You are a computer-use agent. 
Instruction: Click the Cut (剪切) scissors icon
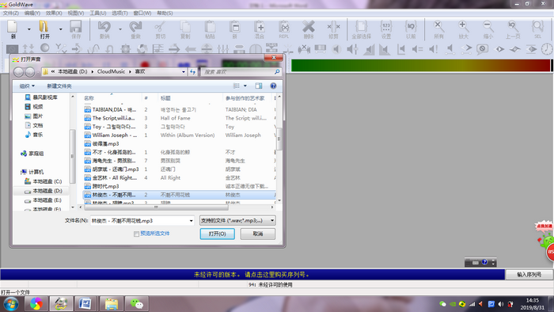[x=160, y=29]
